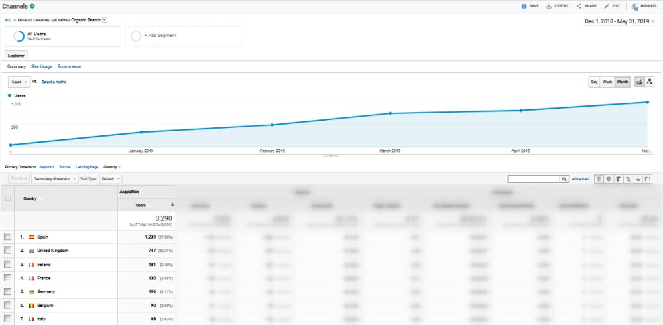The image size is (663, 325).
Task: Click the Share icon
Action: [x=579, y=6]
